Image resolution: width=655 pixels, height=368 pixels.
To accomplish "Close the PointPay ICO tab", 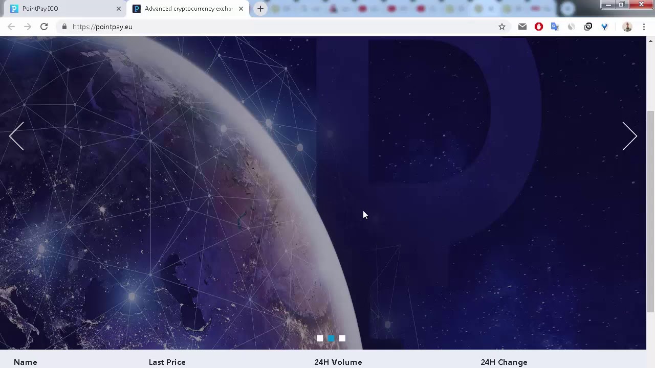I will pos(119,9).
